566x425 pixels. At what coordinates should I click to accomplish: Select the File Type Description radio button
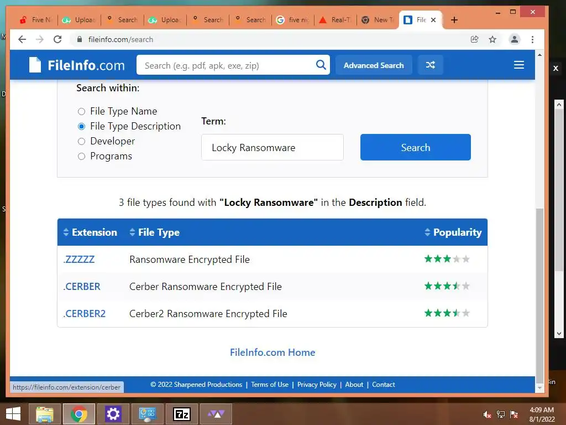coord(82,127)
